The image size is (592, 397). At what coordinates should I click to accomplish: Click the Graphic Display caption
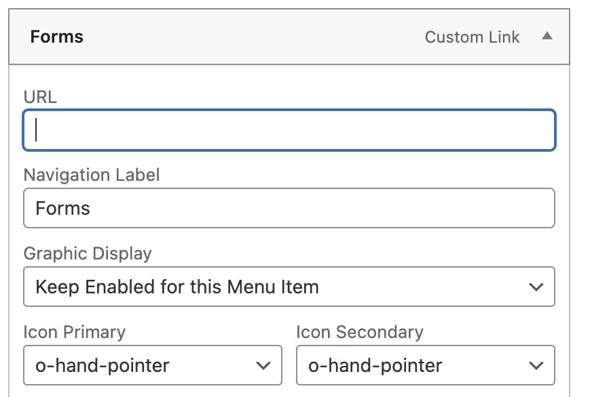88,253
